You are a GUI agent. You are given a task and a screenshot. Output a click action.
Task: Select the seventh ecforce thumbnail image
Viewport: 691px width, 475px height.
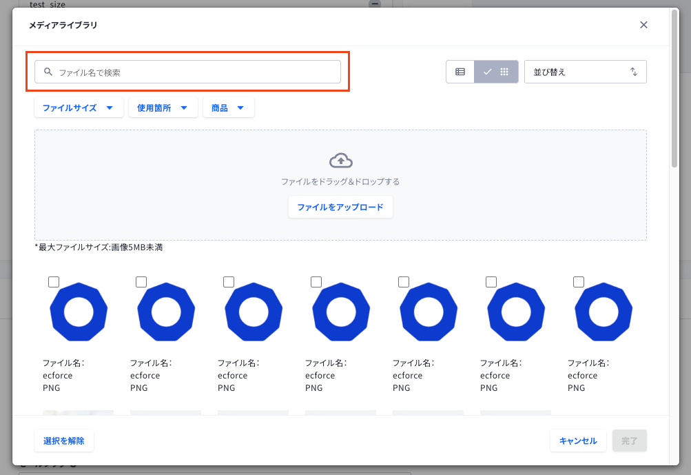604,312
